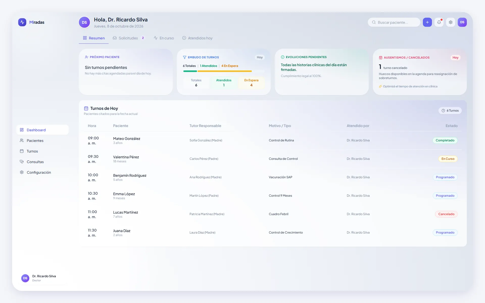Click the Consultas stethoscope icon
Viewport: 485px width, 303px height.
coord(22,162)
